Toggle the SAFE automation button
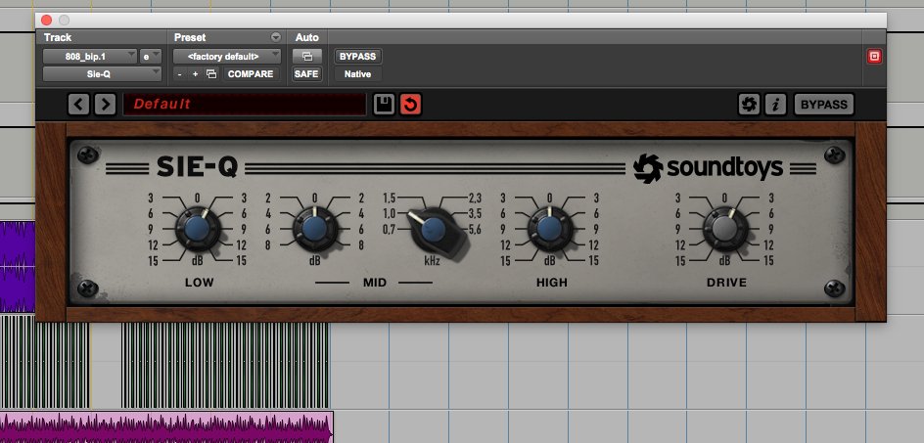 pos(307,74)
